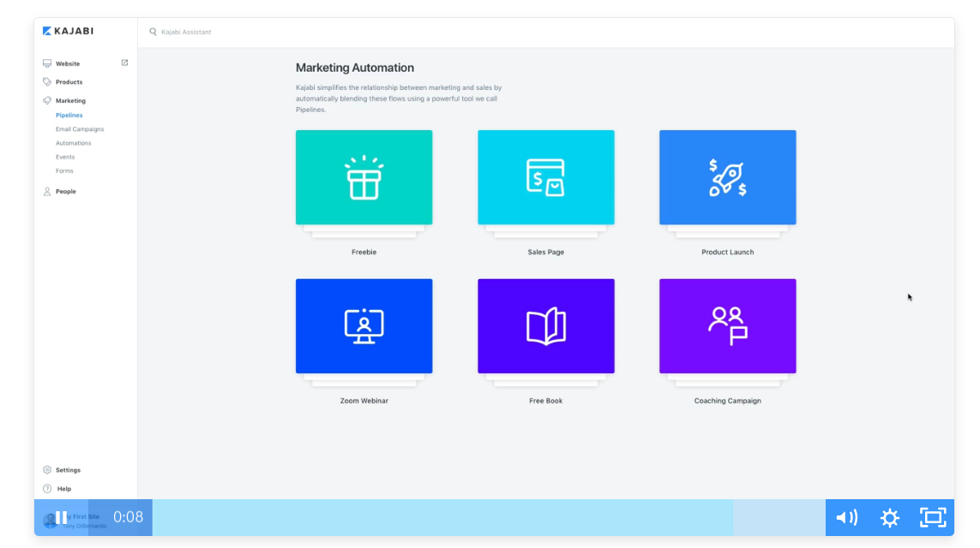The image size is (980, 548).
Task: Open the Website external link icon
Action: 124,63
